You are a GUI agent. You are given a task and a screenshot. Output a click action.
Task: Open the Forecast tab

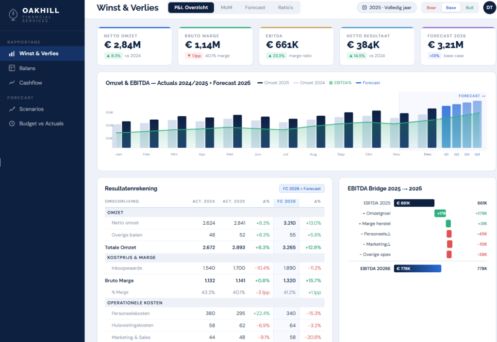tap(255, 8)
